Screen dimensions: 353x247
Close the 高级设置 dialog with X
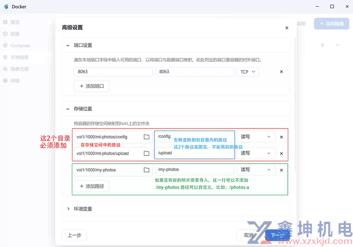click(x=287, y=28)
